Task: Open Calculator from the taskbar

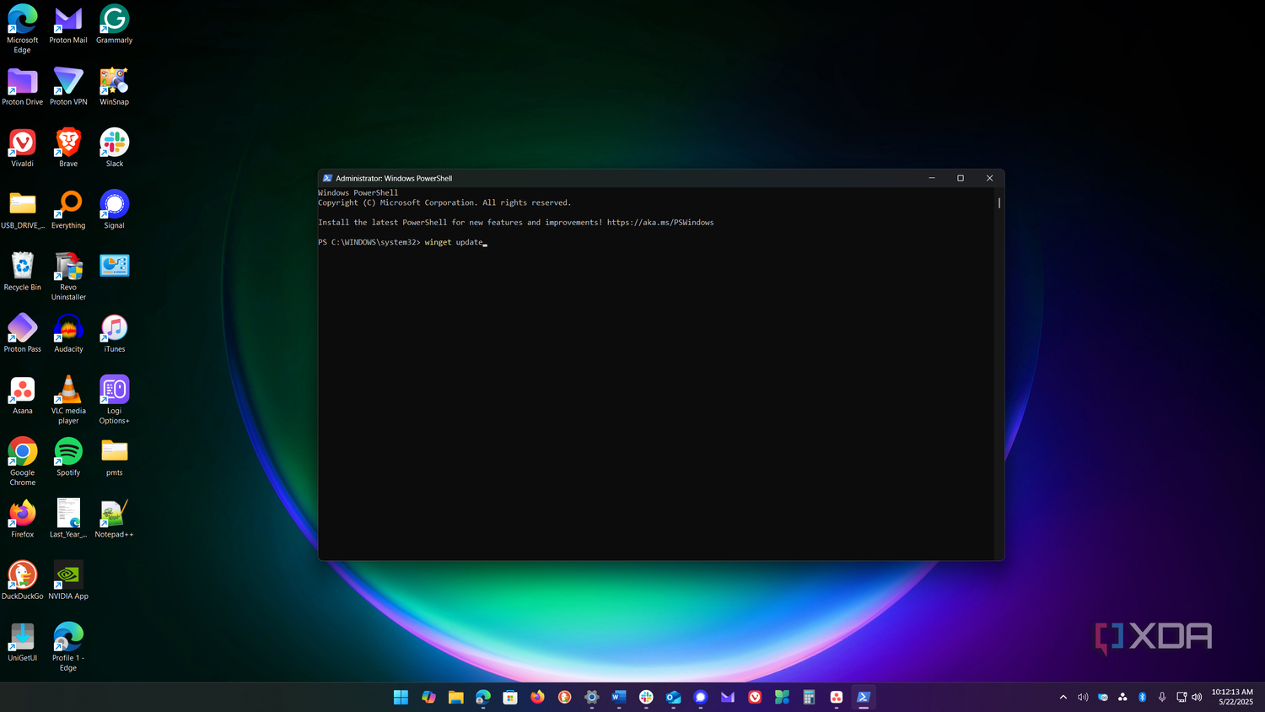Action: pos(809,697)
